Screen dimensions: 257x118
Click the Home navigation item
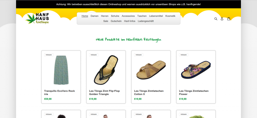[85, 16]
